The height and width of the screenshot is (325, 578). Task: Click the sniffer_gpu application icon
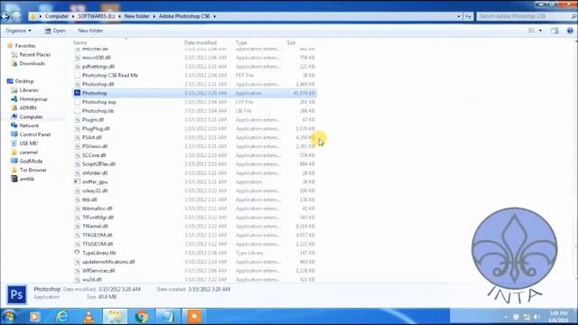point(77,181)
